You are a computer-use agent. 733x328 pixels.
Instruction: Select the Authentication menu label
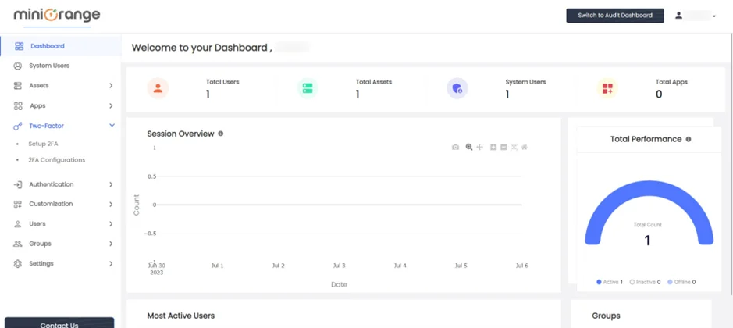(x=52, y=184)
